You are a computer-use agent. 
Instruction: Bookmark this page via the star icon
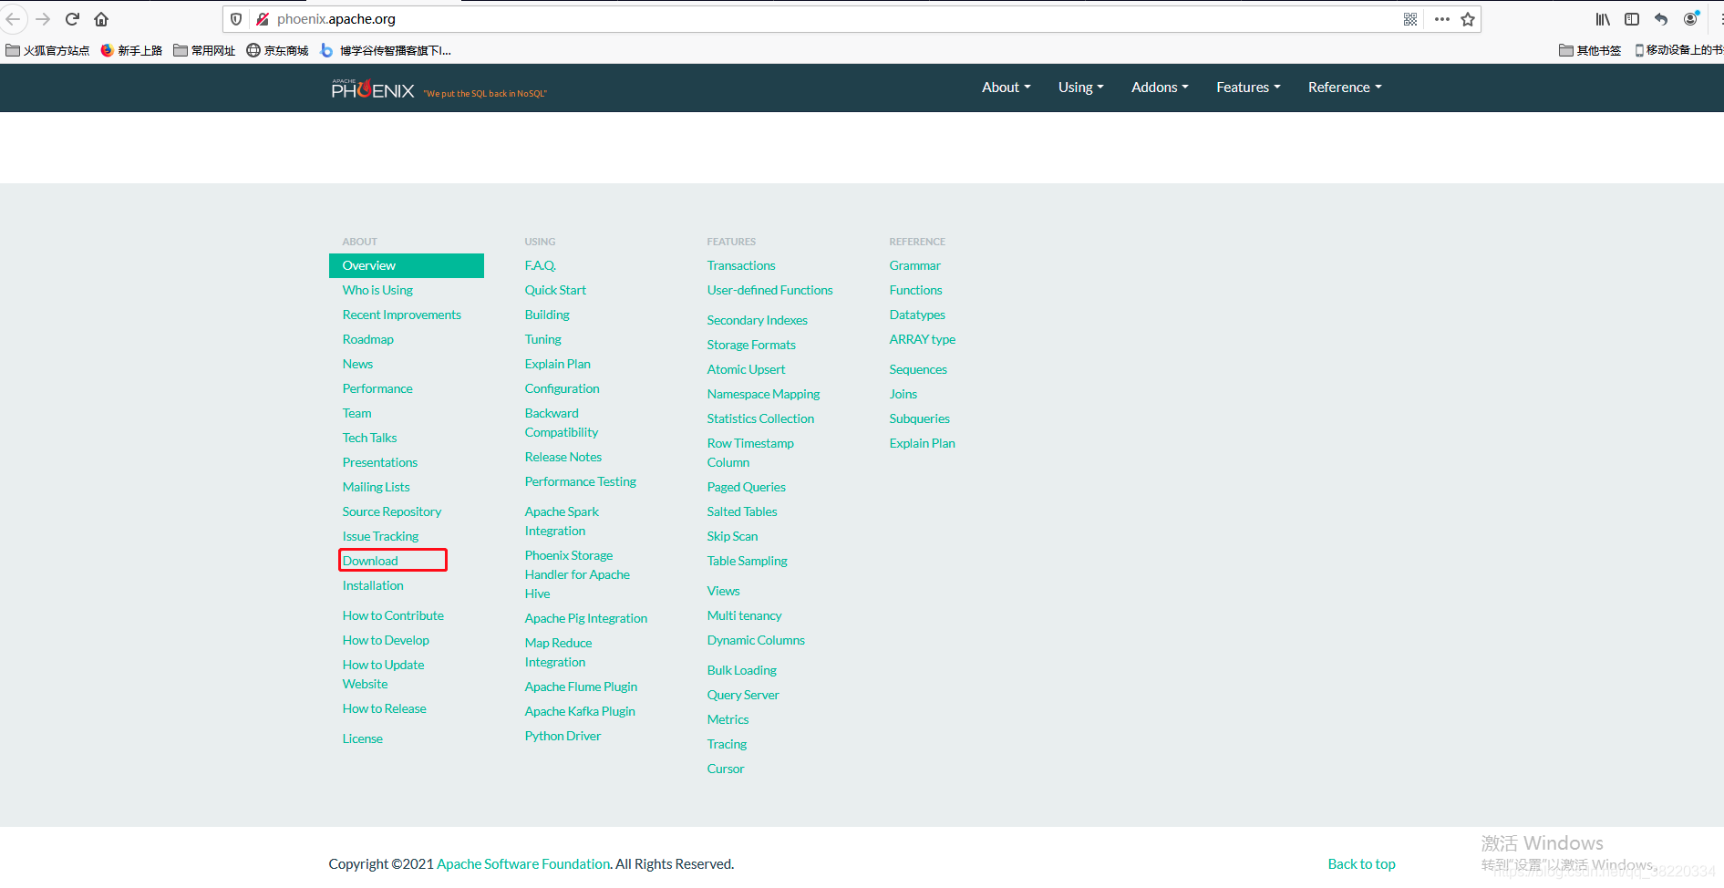coord(1468,18)
